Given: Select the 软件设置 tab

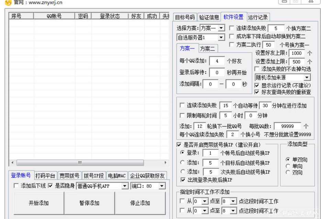Looking at the screenshot, I should pyautogui.click(x=233, y=17).
